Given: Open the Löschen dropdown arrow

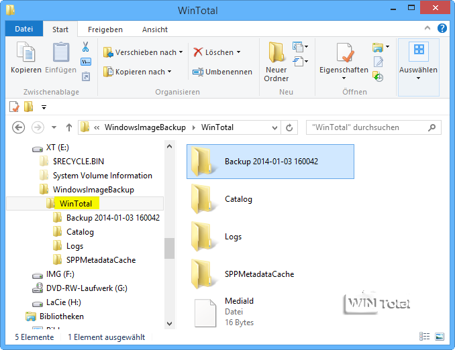Looking at the screenshot, I should coord(238,52).
